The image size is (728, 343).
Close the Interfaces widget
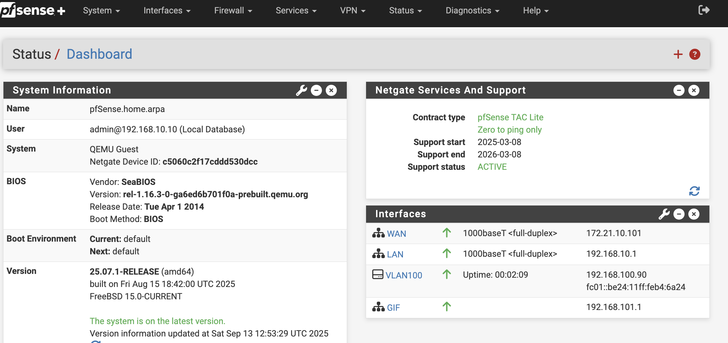(x=694, y=214)
